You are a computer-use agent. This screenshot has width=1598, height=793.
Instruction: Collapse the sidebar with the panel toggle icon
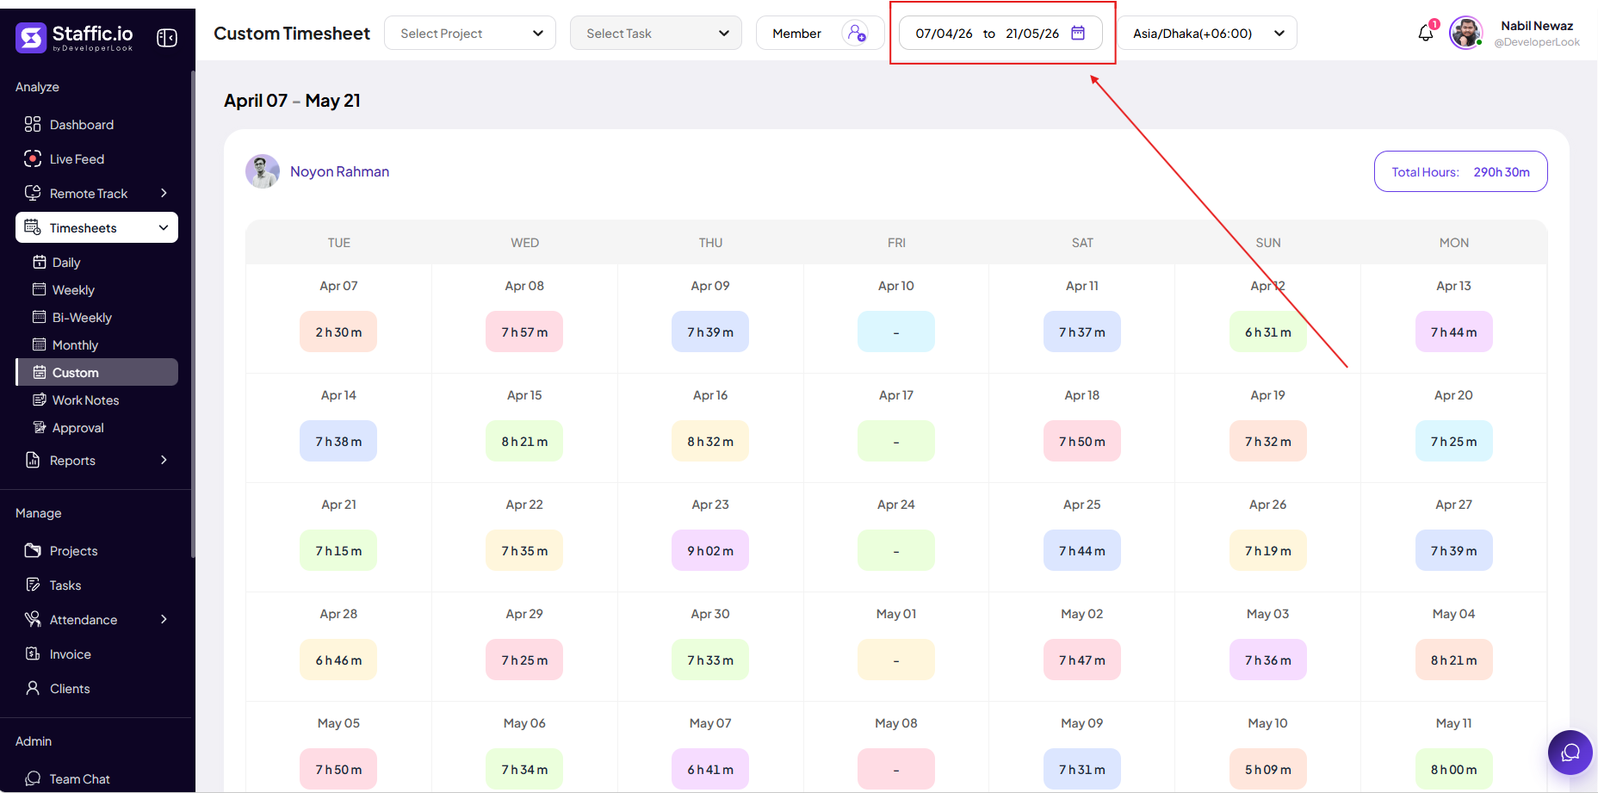click(167, 38)
